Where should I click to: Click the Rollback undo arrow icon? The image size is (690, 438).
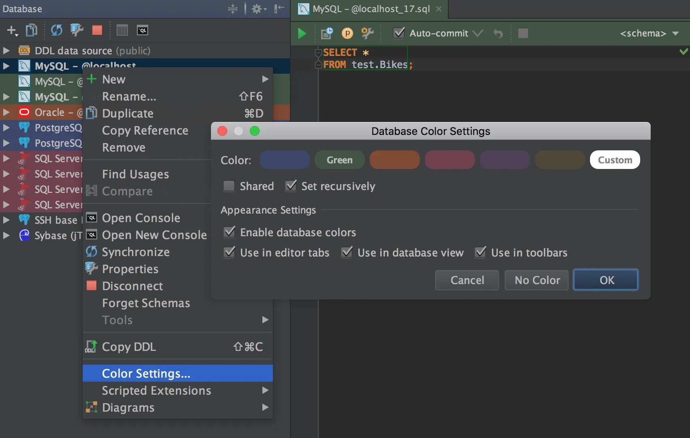[x=498, y=33]
